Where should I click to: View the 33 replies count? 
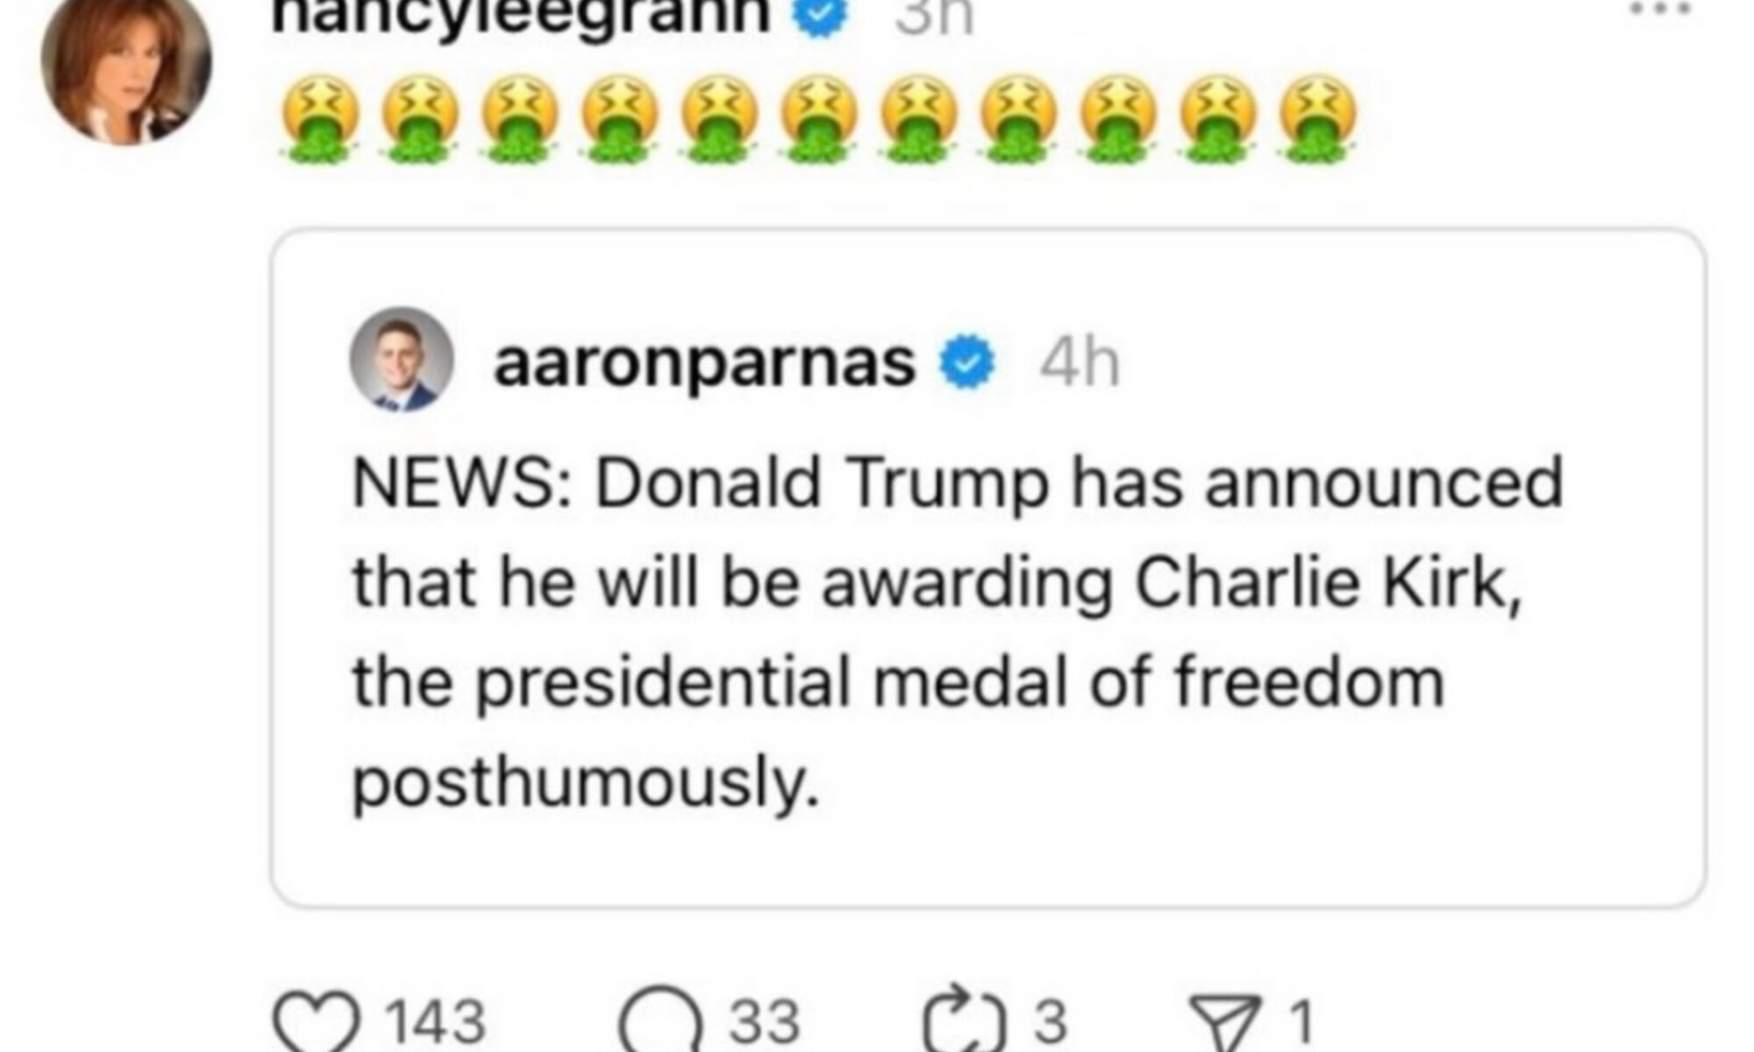pyautogui.click(x=766, y=1021)
